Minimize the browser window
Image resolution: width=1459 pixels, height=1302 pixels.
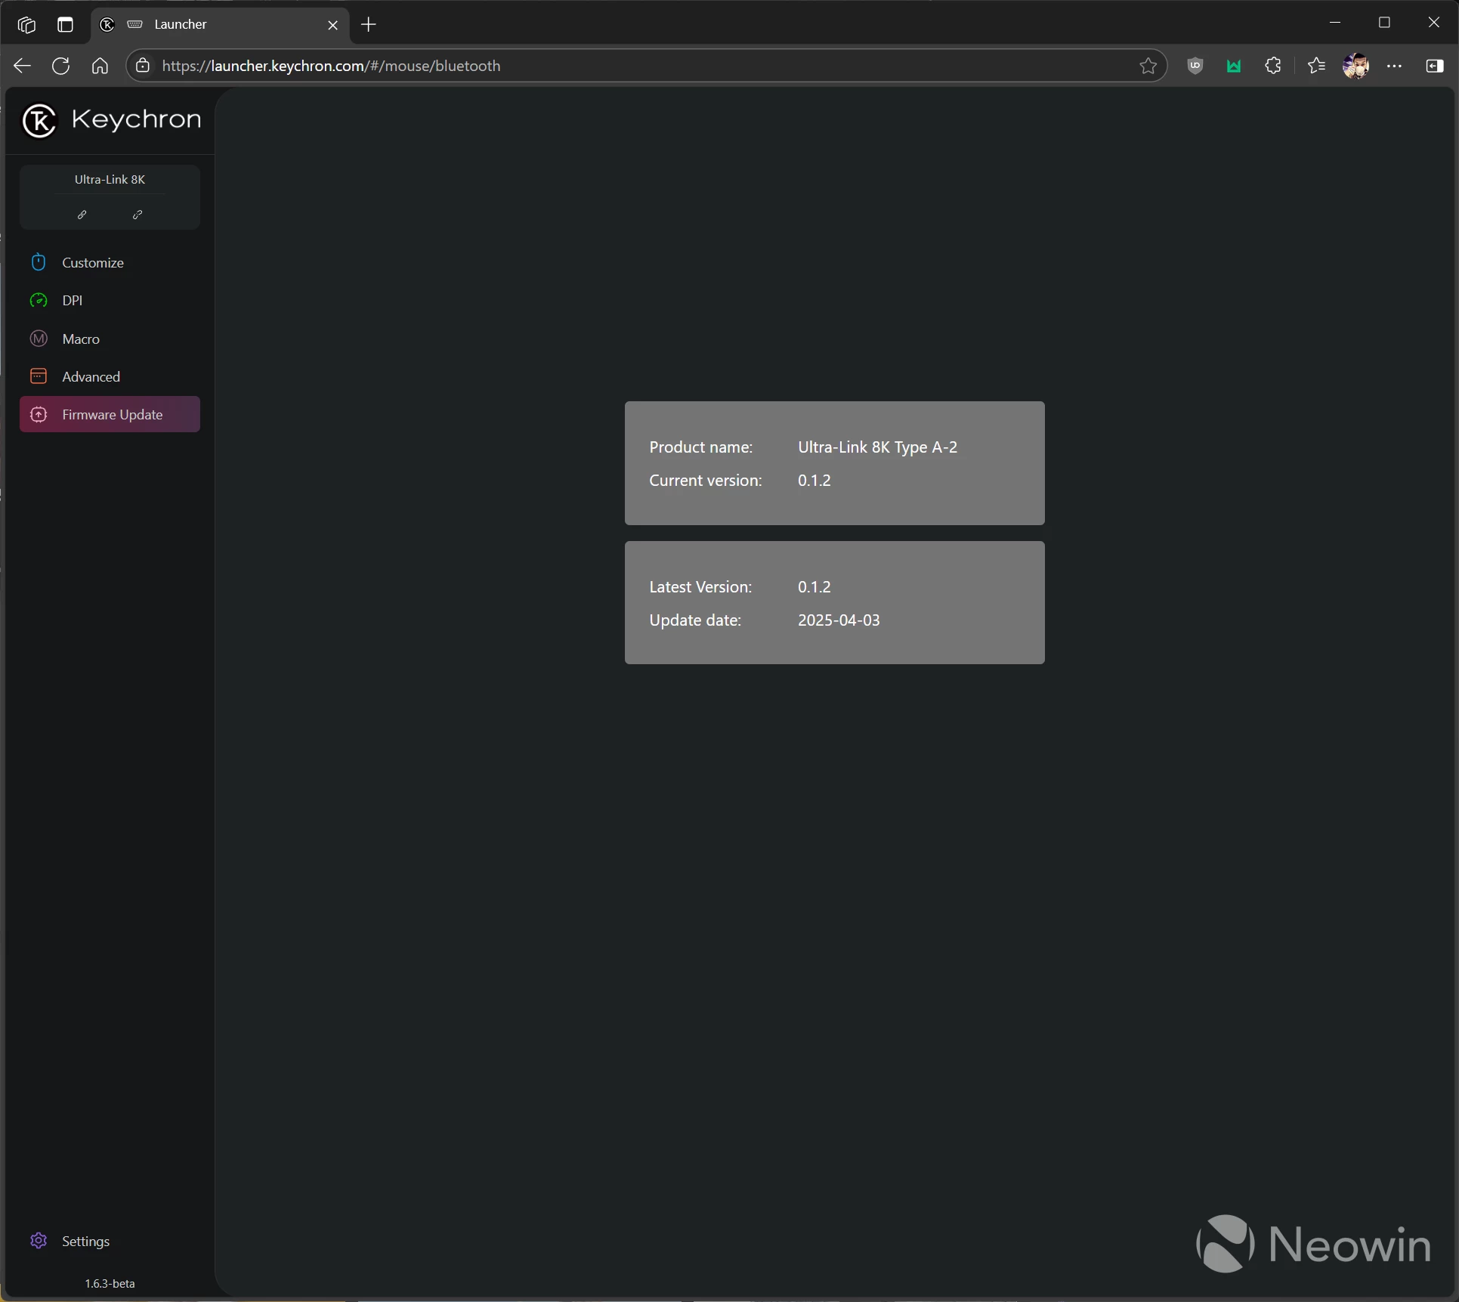coord(1335,23)
